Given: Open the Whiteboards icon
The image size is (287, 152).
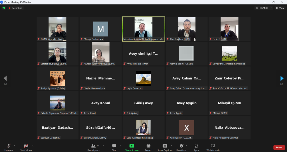Looking at the screenshot, I should (213, 146).
